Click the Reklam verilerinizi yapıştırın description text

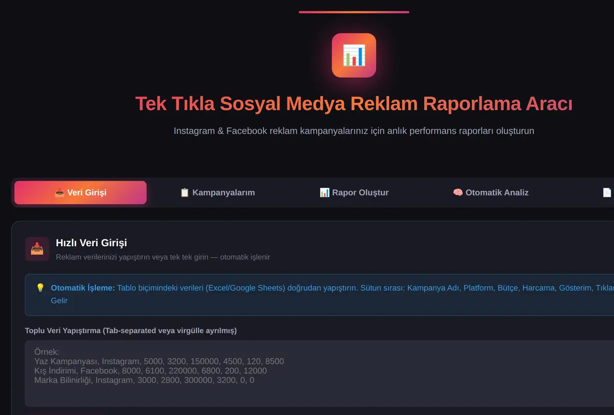click(163, 257)
